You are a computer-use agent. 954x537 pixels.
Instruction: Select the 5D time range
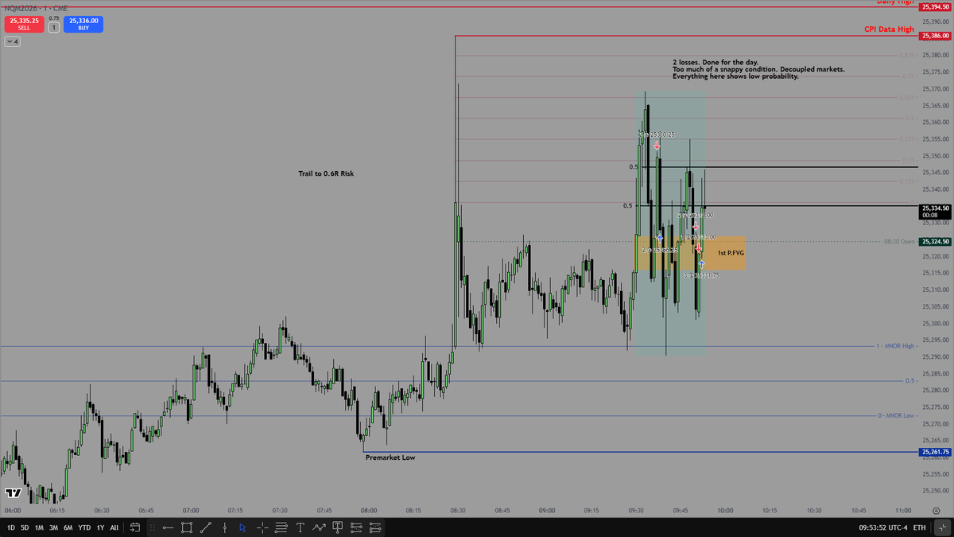pos(25,527)
